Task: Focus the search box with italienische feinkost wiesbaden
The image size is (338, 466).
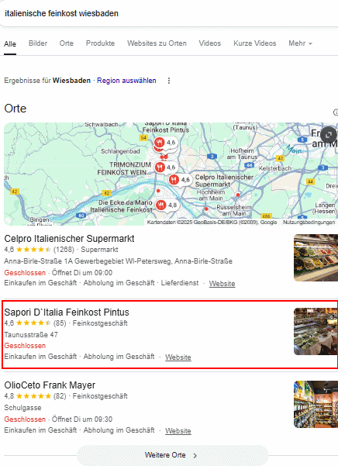Action: [169, 13]
